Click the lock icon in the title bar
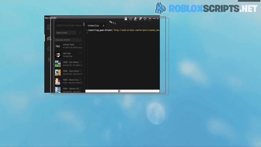261x147 pixels. [126, 19]
